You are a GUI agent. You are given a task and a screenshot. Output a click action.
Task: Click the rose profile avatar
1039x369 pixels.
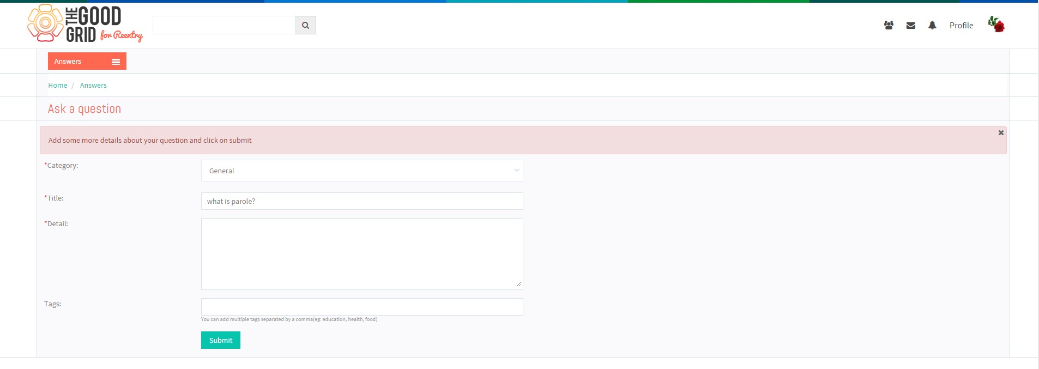click(996, 24)
